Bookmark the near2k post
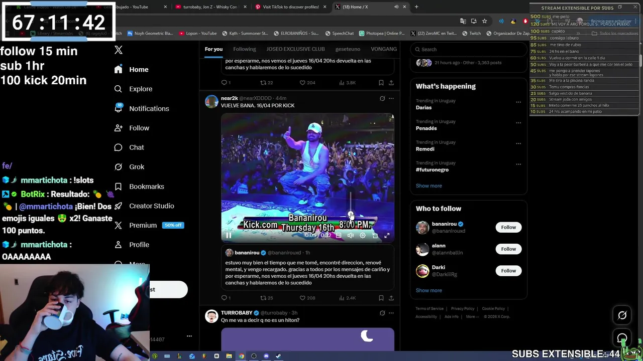Viewport: 643px width, 361px height. (381, 298)
